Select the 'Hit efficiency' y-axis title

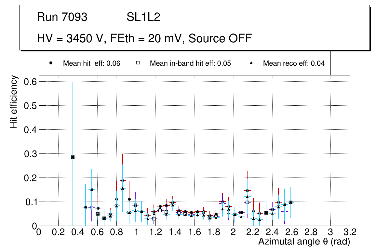(x=14, y=101)
